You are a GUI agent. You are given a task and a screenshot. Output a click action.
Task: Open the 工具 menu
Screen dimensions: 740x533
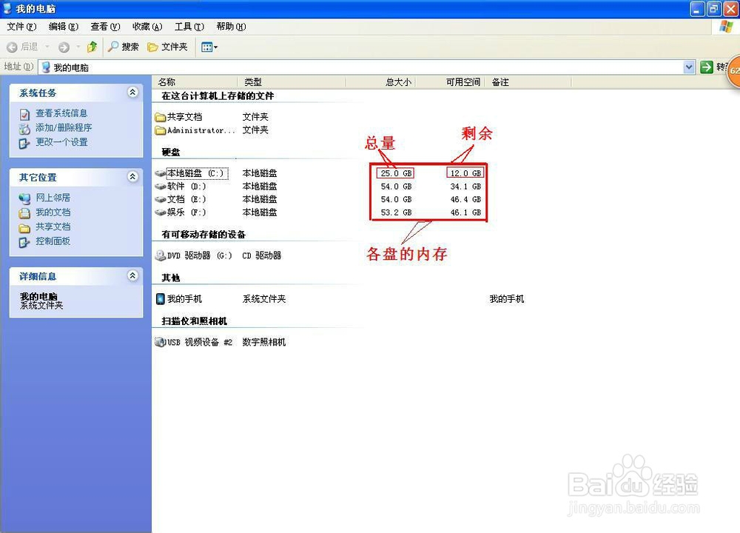pos(187,26)
